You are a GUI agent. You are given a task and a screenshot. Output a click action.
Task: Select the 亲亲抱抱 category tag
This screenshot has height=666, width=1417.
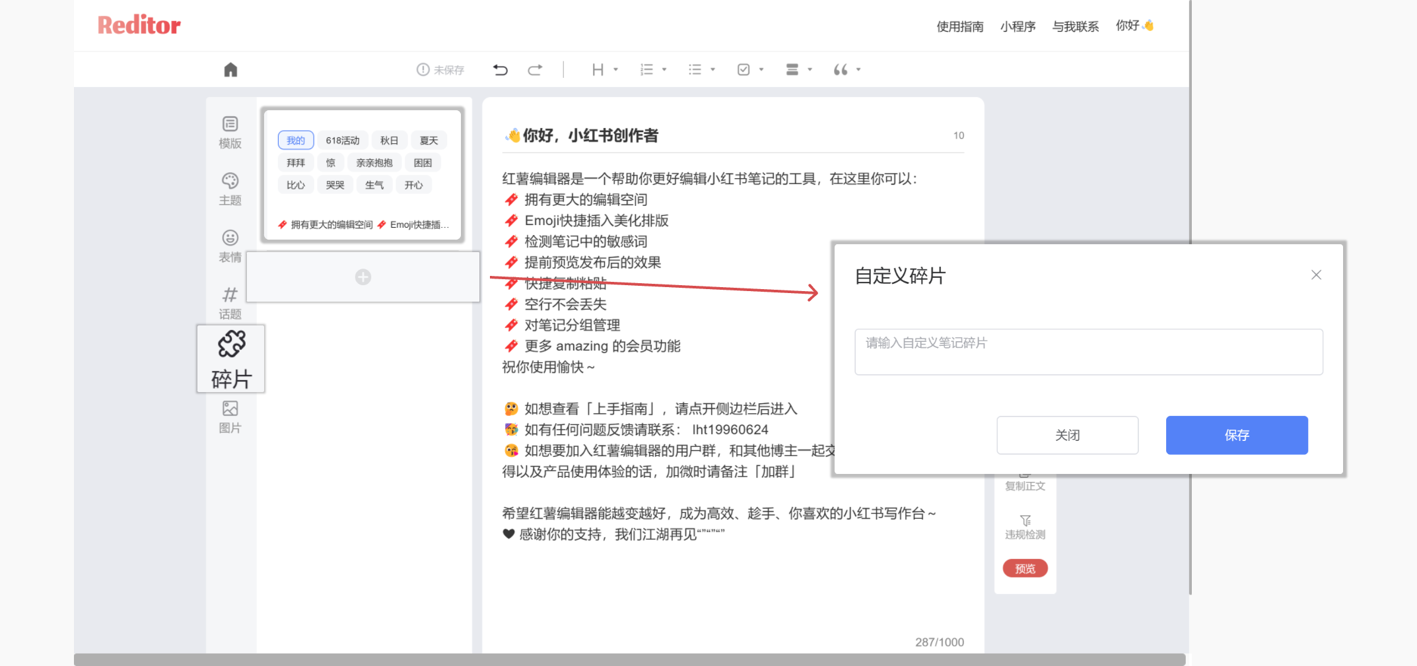pyautogui.click(x=374, y=162)
